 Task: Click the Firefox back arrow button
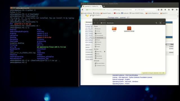tap(82, 10)
